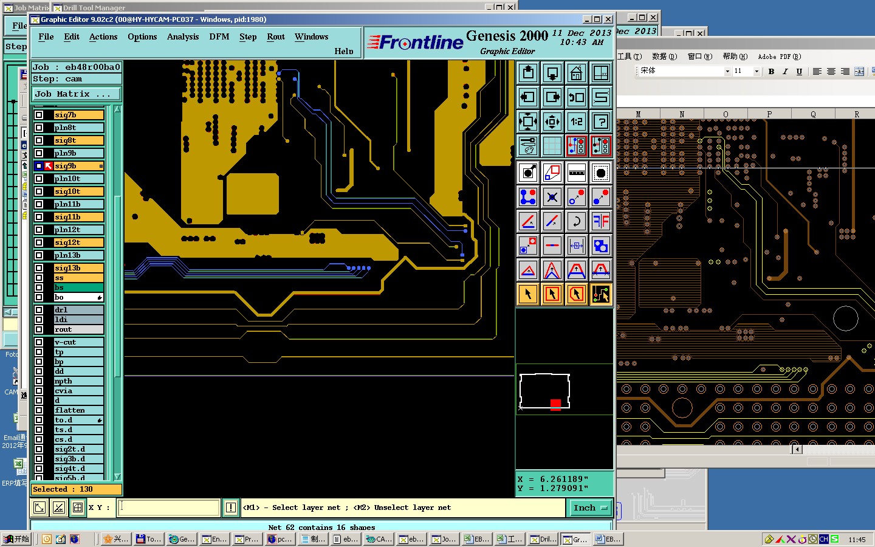Click the pan up view icon
Image resolution: width=875 pixels, height=547 pixels.
click(x=528, y=73)
